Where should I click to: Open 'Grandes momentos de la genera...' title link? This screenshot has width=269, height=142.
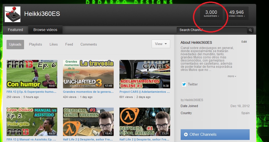(88, 92)
